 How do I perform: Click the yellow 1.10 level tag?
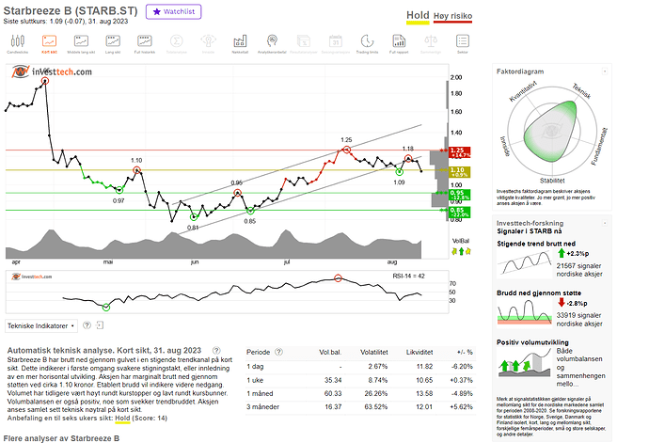pos(459,172)
